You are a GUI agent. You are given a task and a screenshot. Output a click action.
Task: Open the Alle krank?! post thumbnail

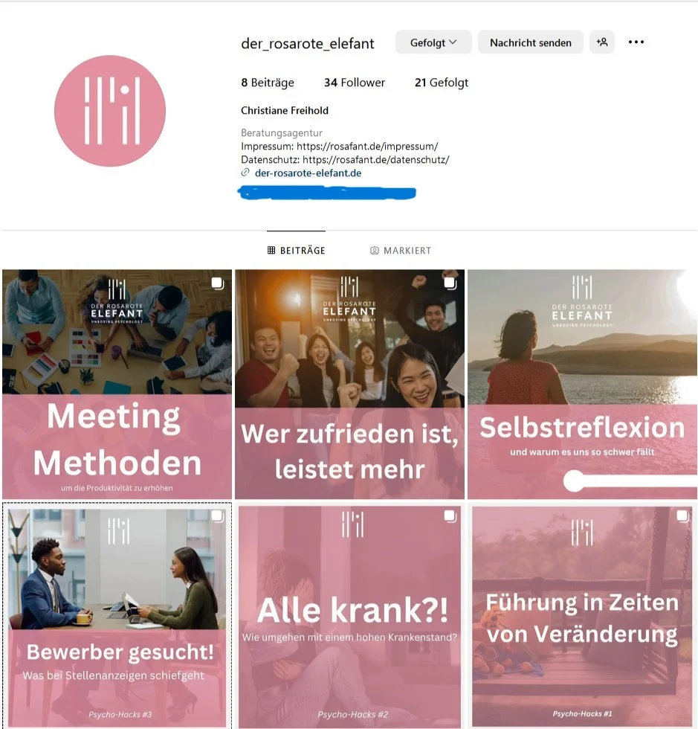pyautogui.click(x=349, y=617)
